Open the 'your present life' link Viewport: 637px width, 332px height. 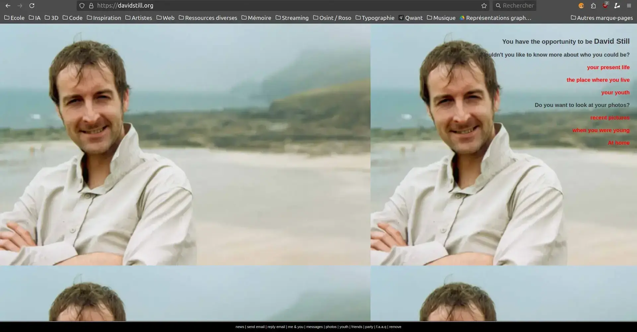pyautogui.click(x=608, y=67)
